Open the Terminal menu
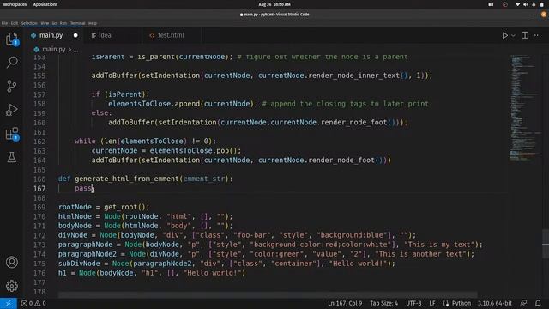 click(78, 23)
